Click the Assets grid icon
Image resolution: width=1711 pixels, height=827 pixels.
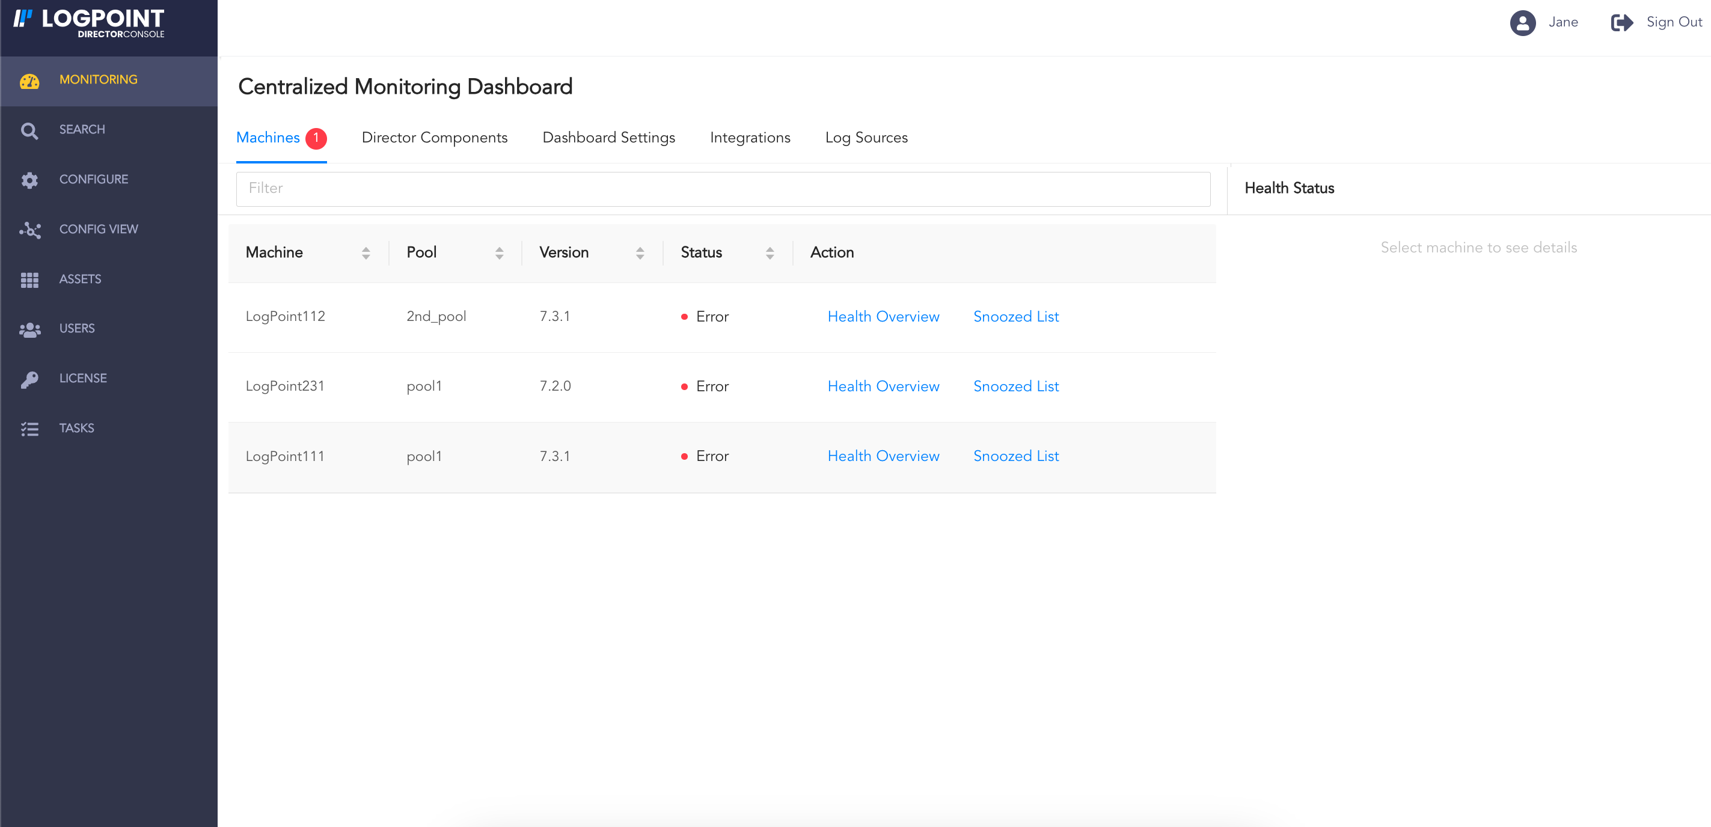[29, 279]
